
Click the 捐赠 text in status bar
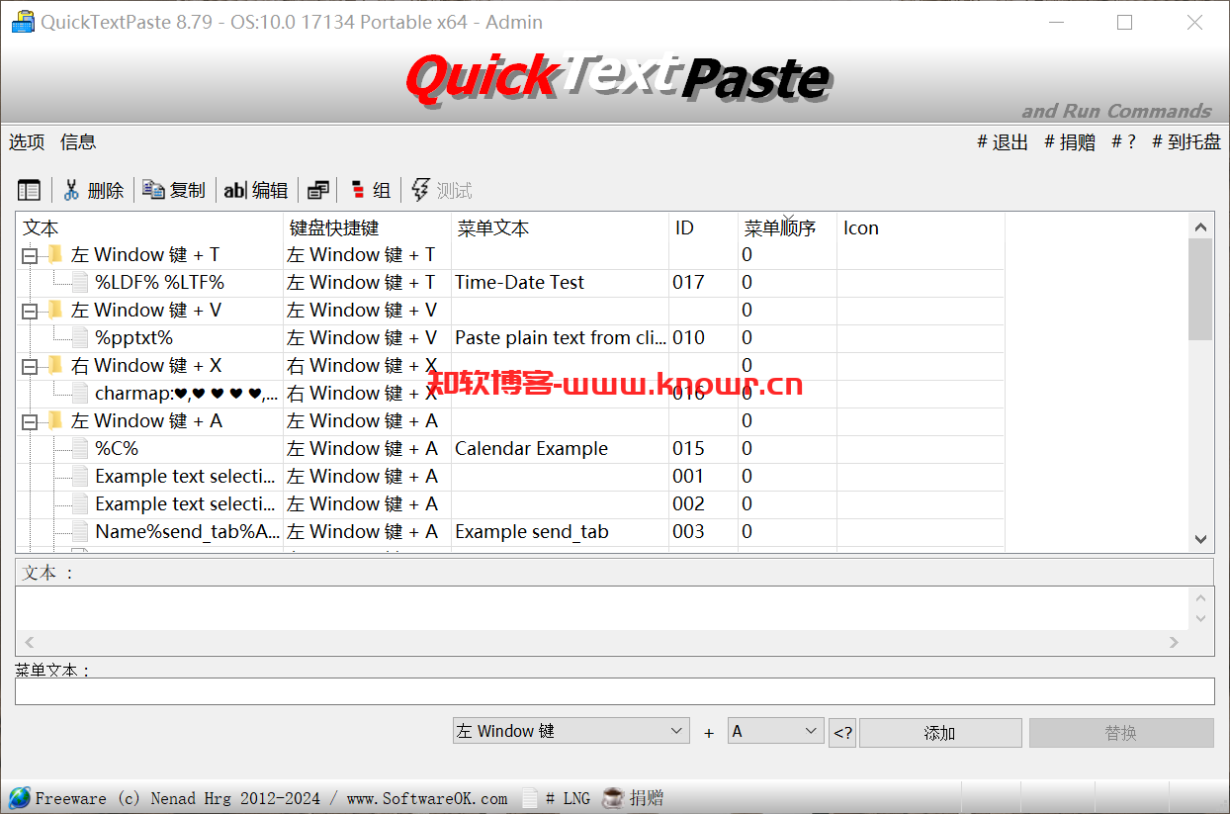click(x=647, y=798)
